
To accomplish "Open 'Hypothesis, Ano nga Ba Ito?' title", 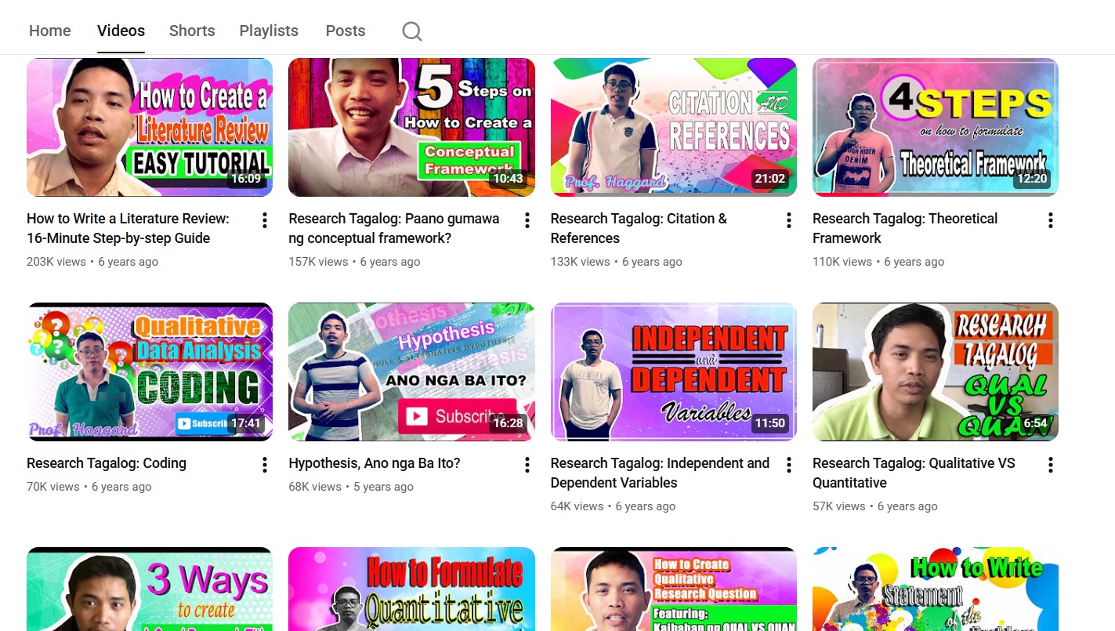I will [x=375, y=463].
